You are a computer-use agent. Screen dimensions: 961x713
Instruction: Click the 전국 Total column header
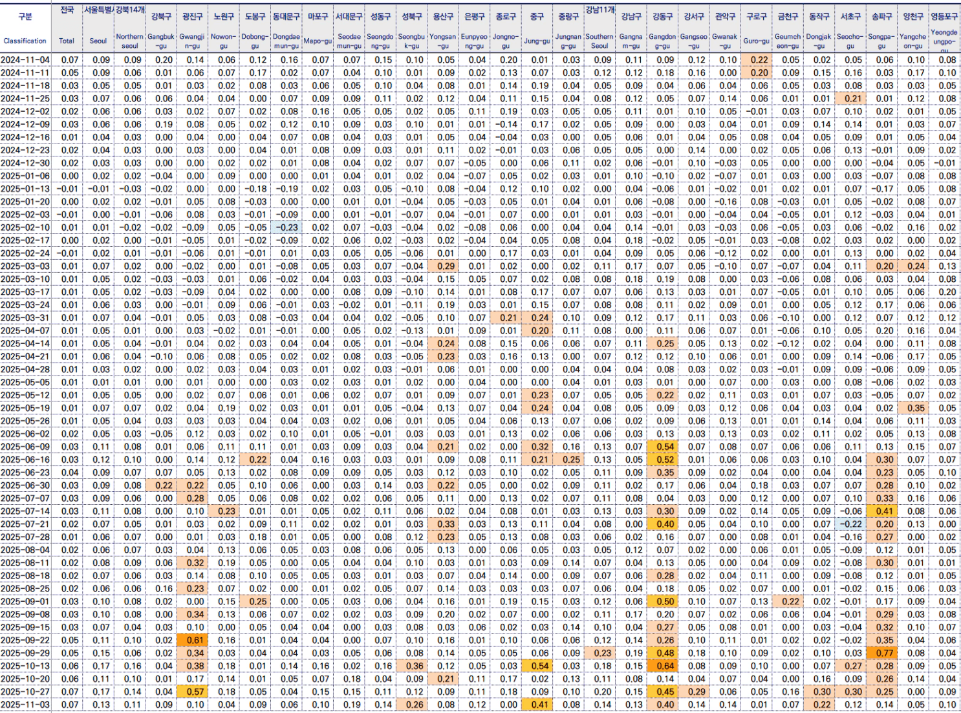pos(67,28)
